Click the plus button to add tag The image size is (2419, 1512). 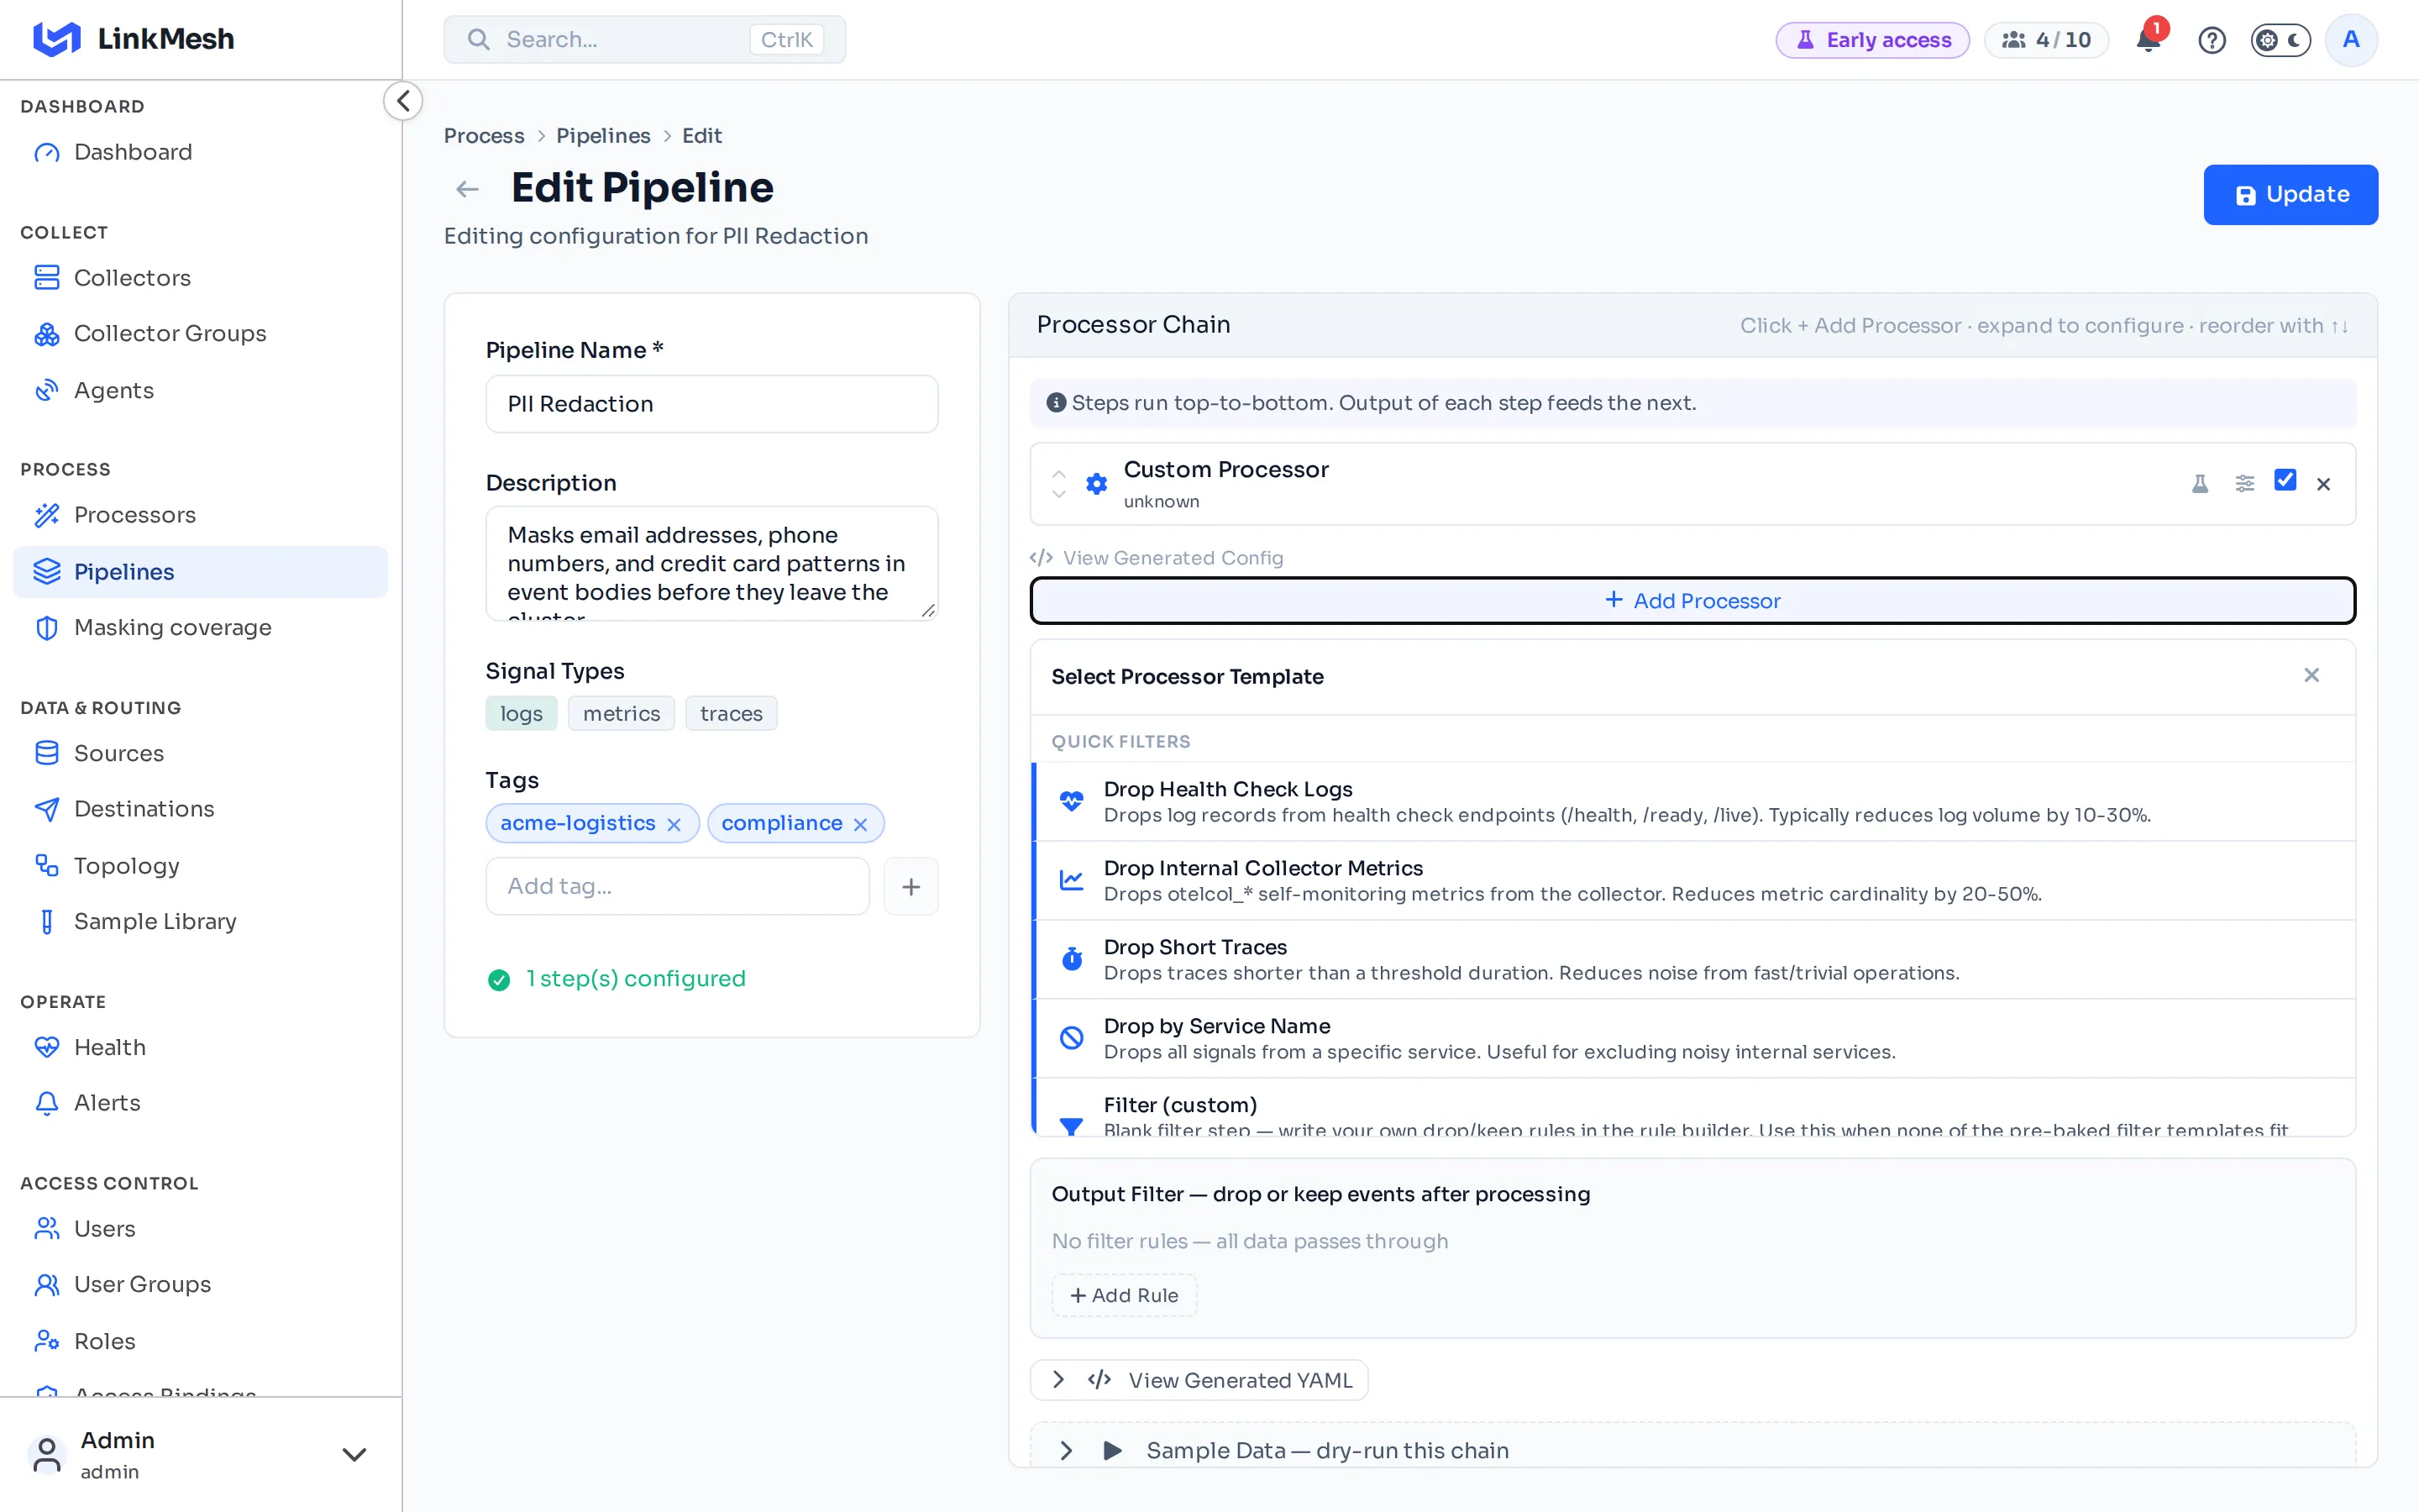pos(910,886)
